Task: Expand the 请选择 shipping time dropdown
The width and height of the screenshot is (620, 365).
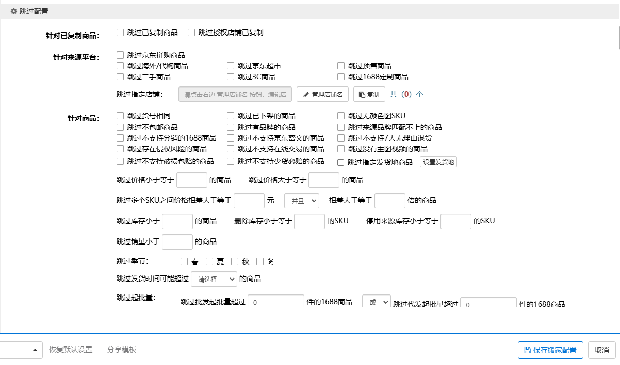Action: (x=214, y=279)
